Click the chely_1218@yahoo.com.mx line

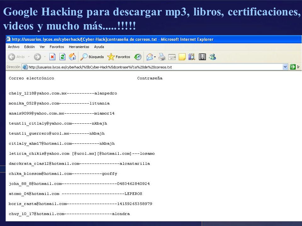tap(63, 94)
